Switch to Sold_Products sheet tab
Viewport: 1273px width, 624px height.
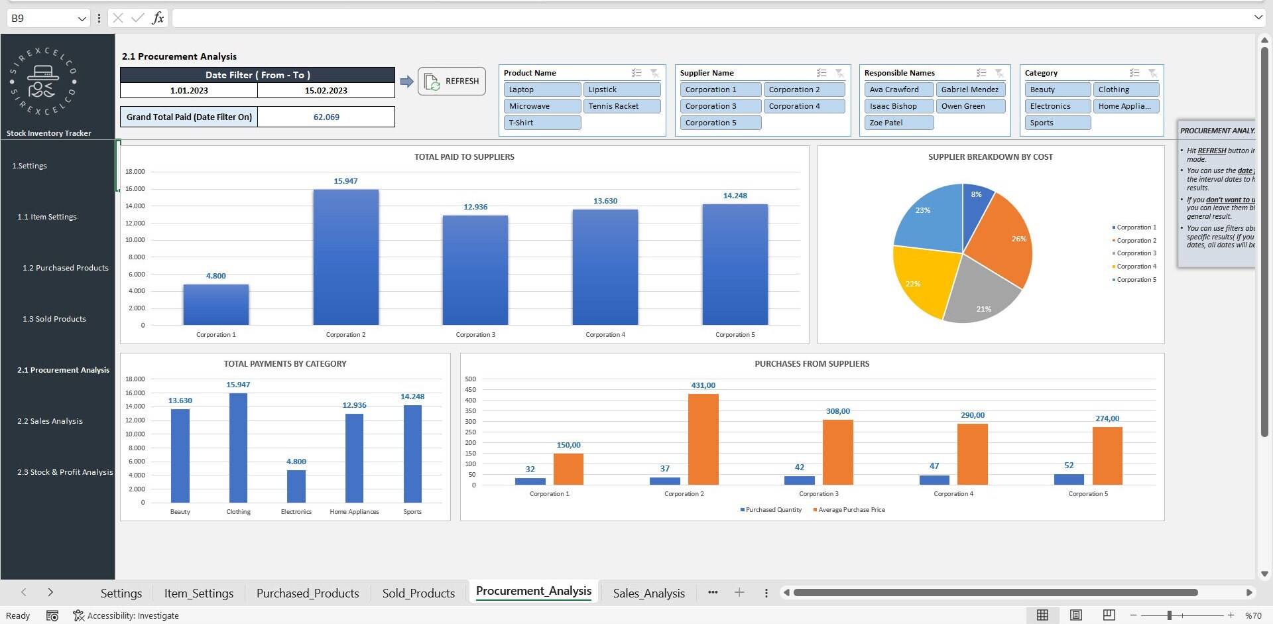click(418, 593)
